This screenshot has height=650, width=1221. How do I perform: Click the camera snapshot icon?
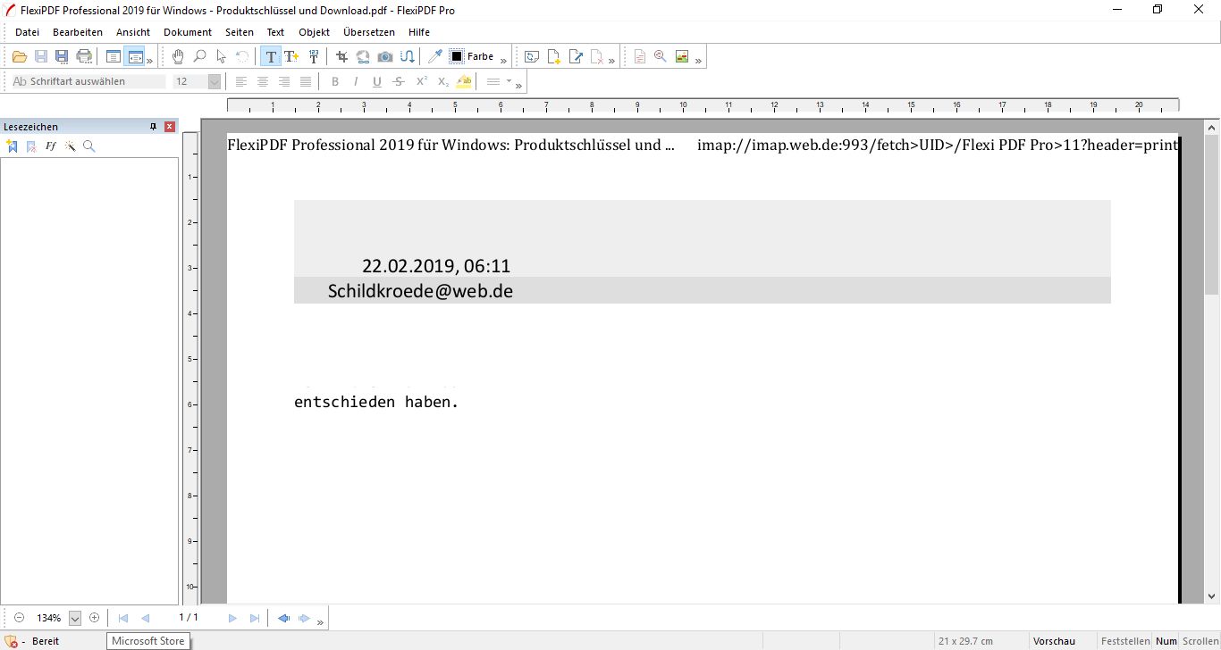(x=385, y=56)
